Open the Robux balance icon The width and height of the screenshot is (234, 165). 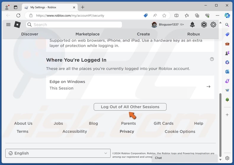(x=204, y=25)
